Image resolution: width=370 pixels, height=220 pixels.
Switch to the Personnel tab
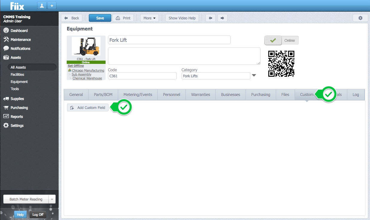tap(172, 95)
